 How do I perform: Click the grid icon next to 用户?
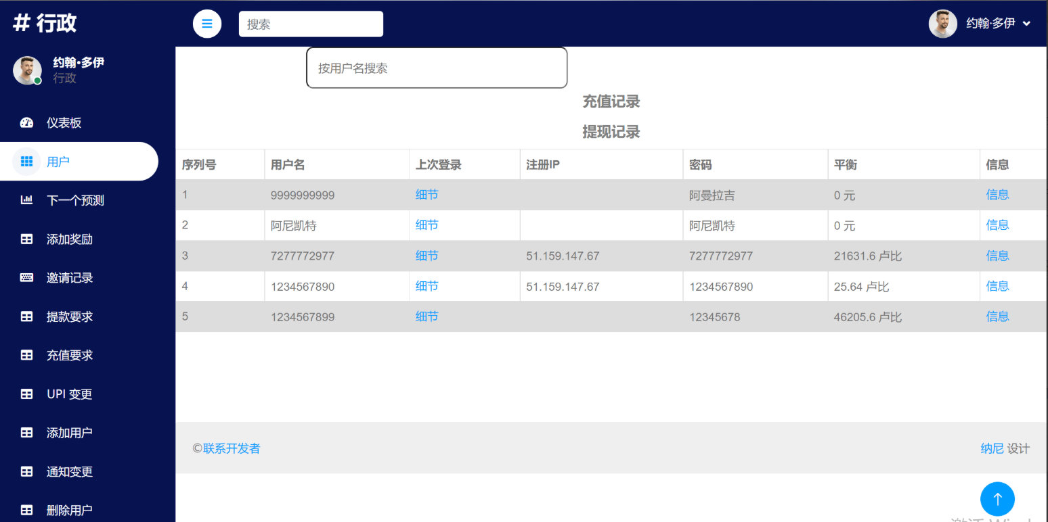[x=26, y=162]
